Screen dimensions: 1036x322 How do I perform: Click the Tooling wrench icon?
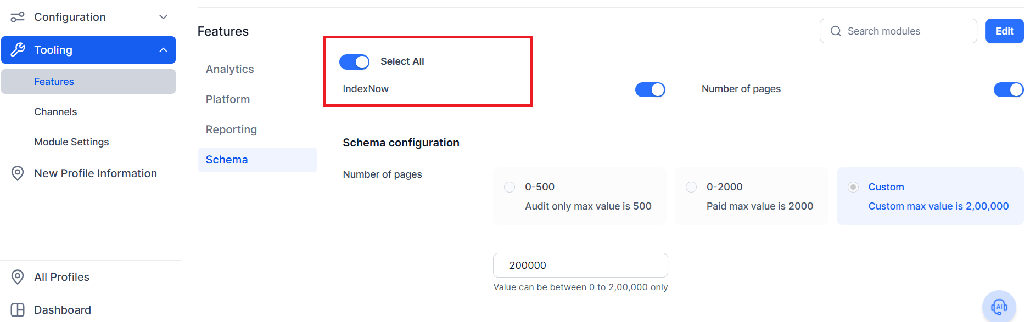pyautogui.click(x=18, y=50)
